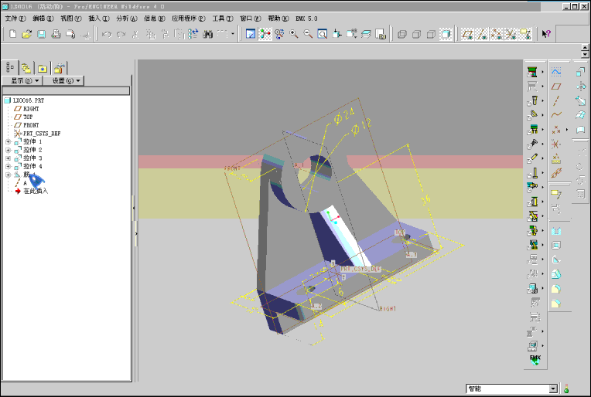
Task: Save the model with the diskette icon
Action: tap(41, 34)
